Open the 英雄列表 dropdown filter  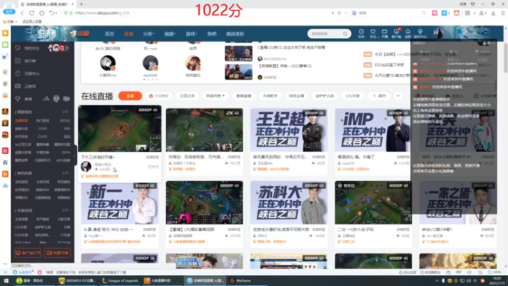point(215,96)
